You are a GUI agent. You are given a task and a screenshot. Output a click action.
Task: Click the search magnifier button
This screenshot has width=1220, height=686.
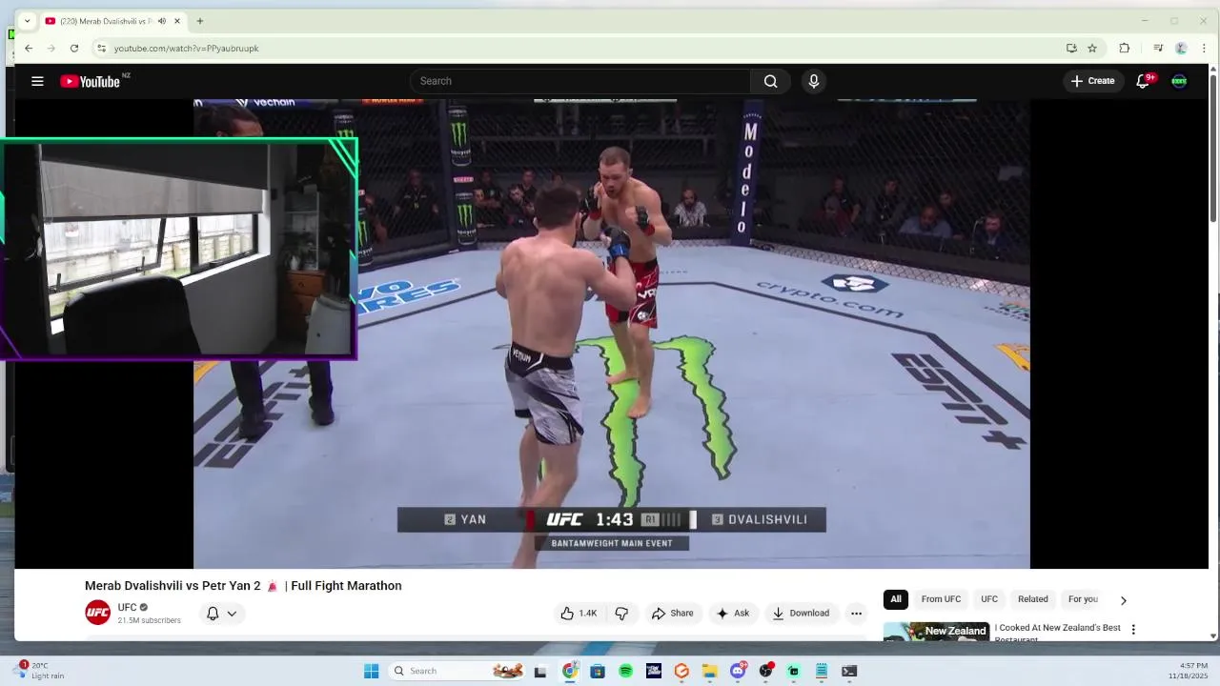coord(770,81)
